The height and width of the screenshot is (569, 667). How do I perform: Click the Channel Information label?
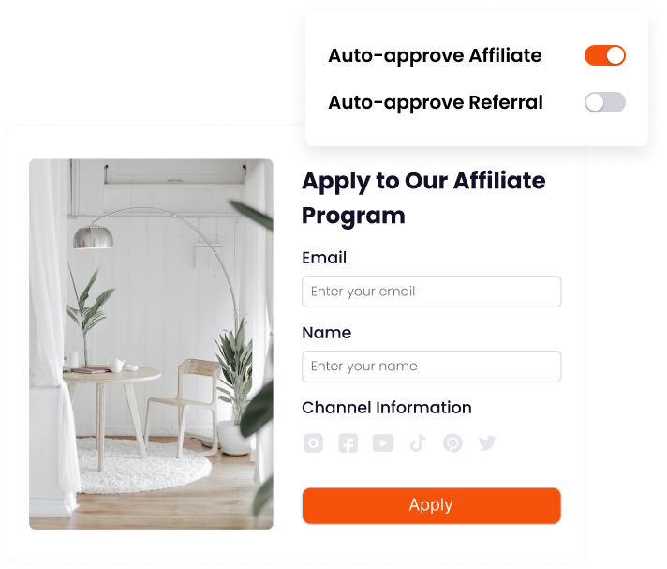pos(387,407)
